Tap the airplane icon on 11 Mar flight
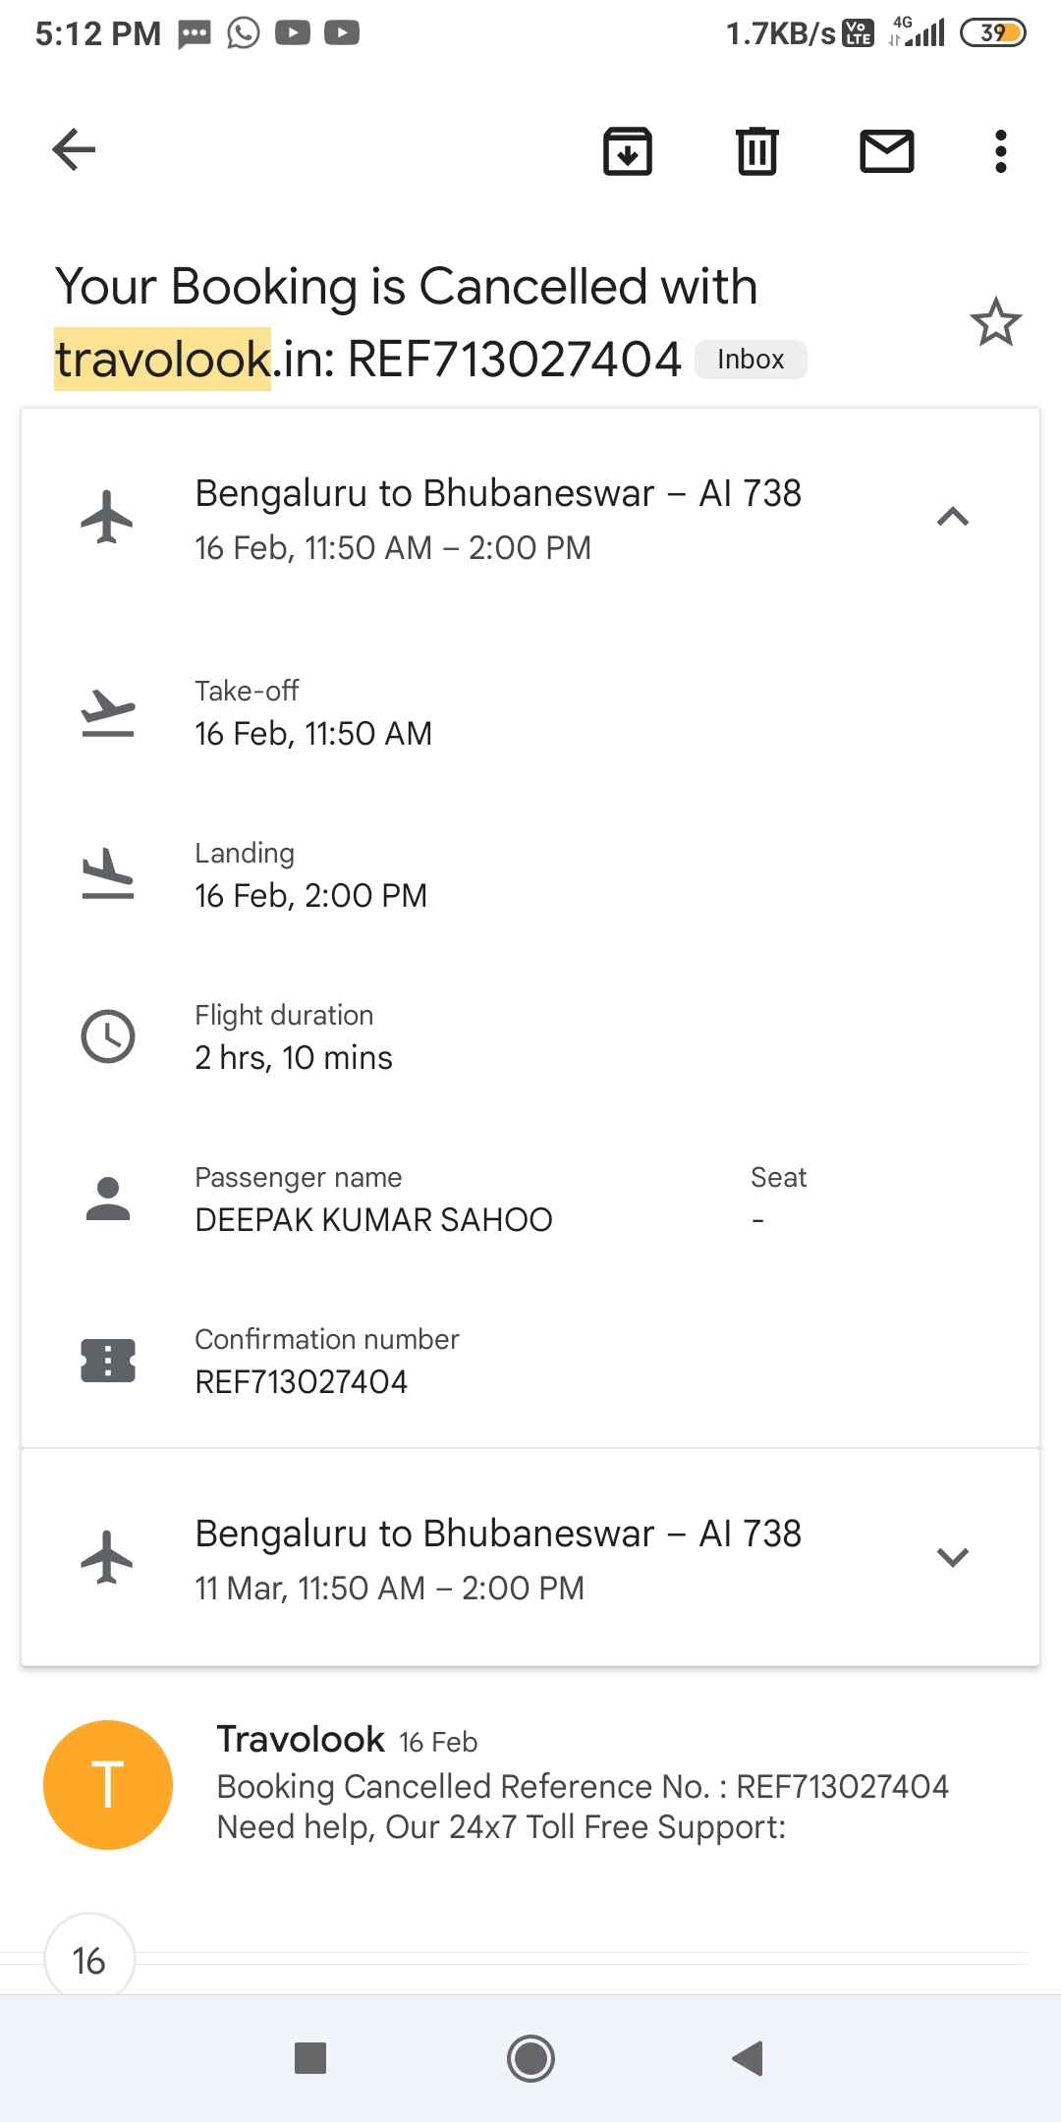This screenshot has width=1061, height=2122. (107, 1557)
